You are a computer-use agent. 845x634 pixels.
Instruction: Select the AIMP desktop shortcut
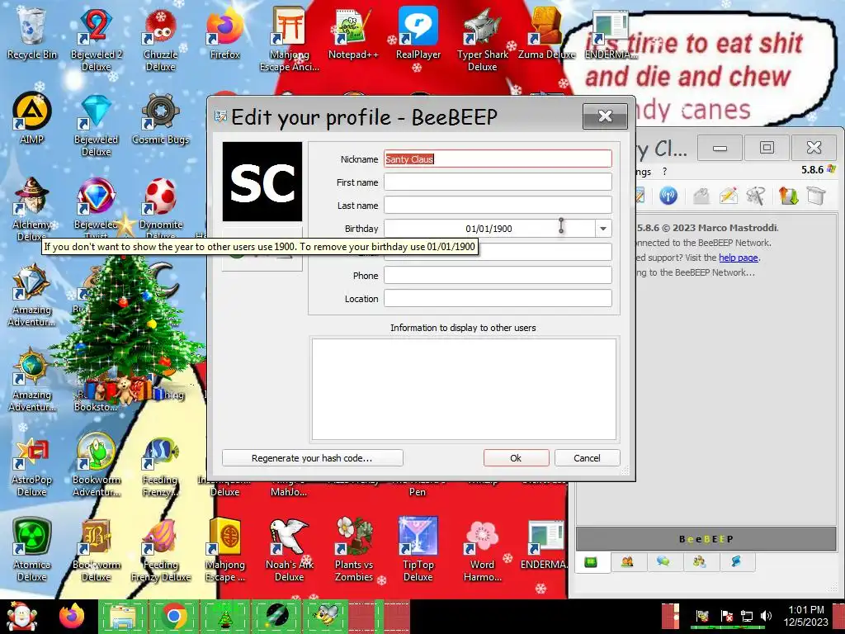coord(32,119)
